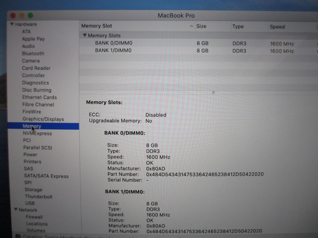
Task: Collapse the Hardware section triangle
Action: [12, 24]
